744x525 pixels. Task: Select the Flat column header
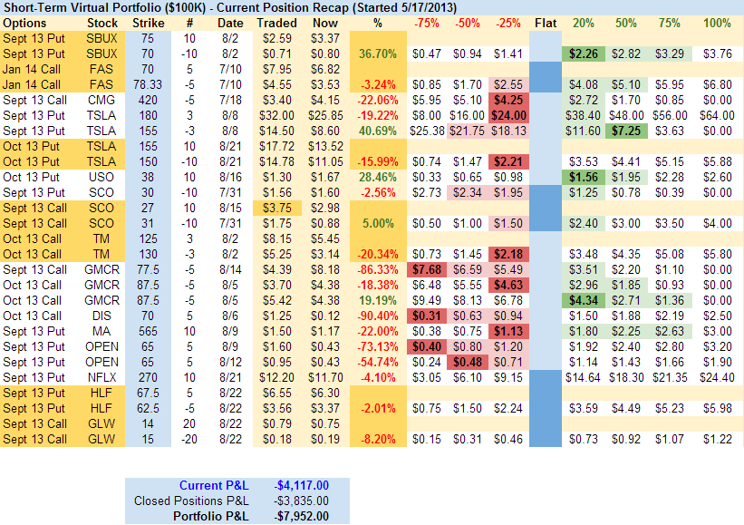[546, 22]
